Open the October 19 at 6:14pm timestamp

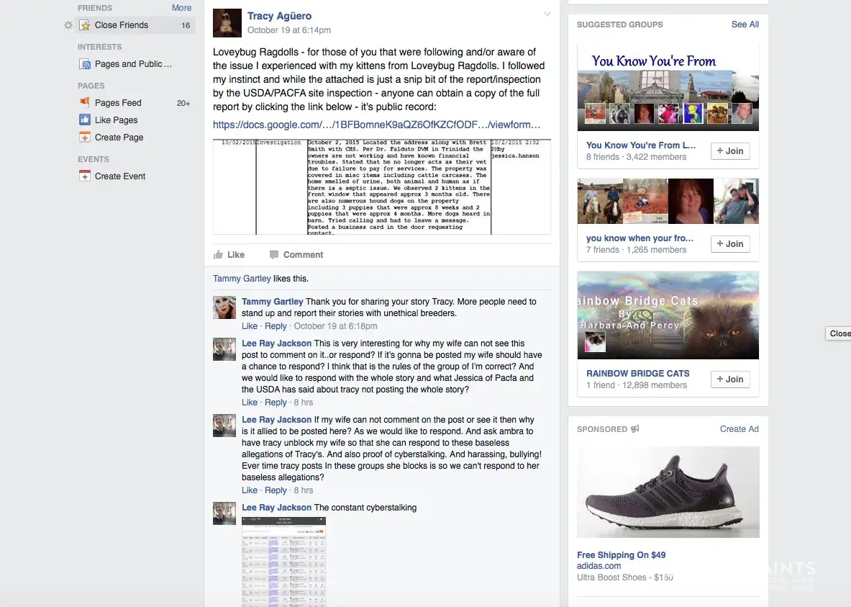[288, 30]
